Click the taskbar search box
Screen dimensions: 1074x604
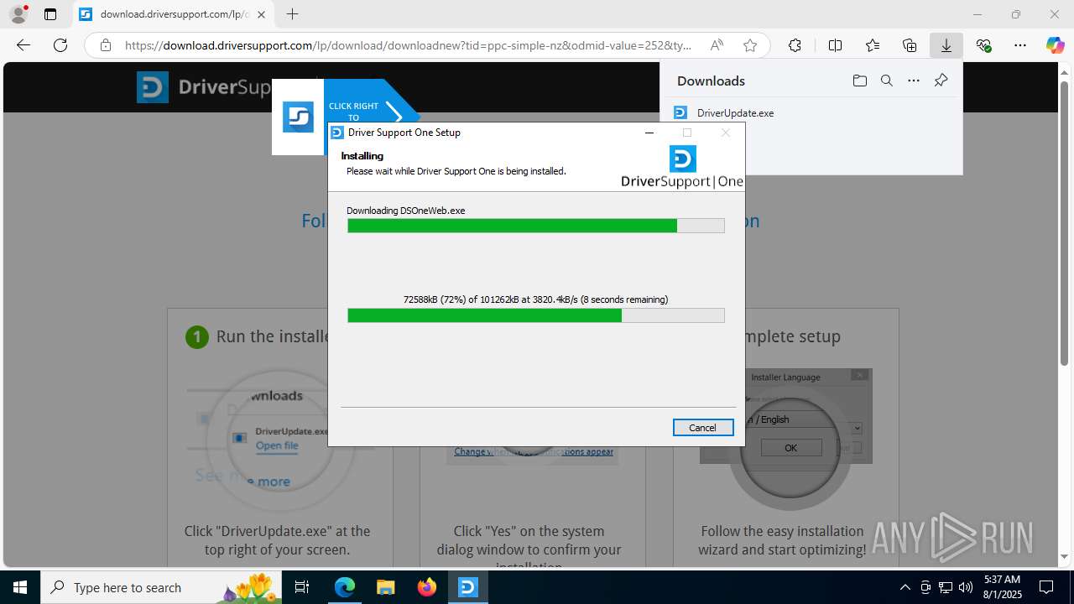pyautogui.click(x=161, y=587)
